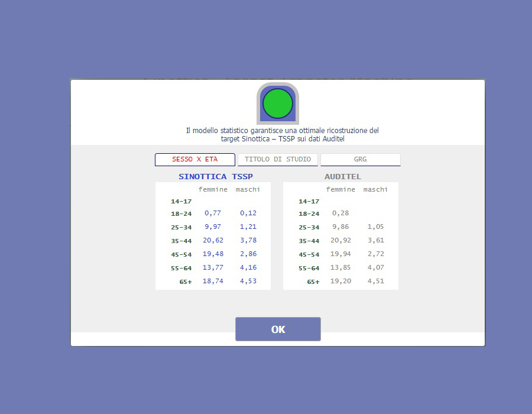This screenshot has height=414, width=532.
Task: Select Sinottica femmine value 19,48
Action: tap(213, 254)
